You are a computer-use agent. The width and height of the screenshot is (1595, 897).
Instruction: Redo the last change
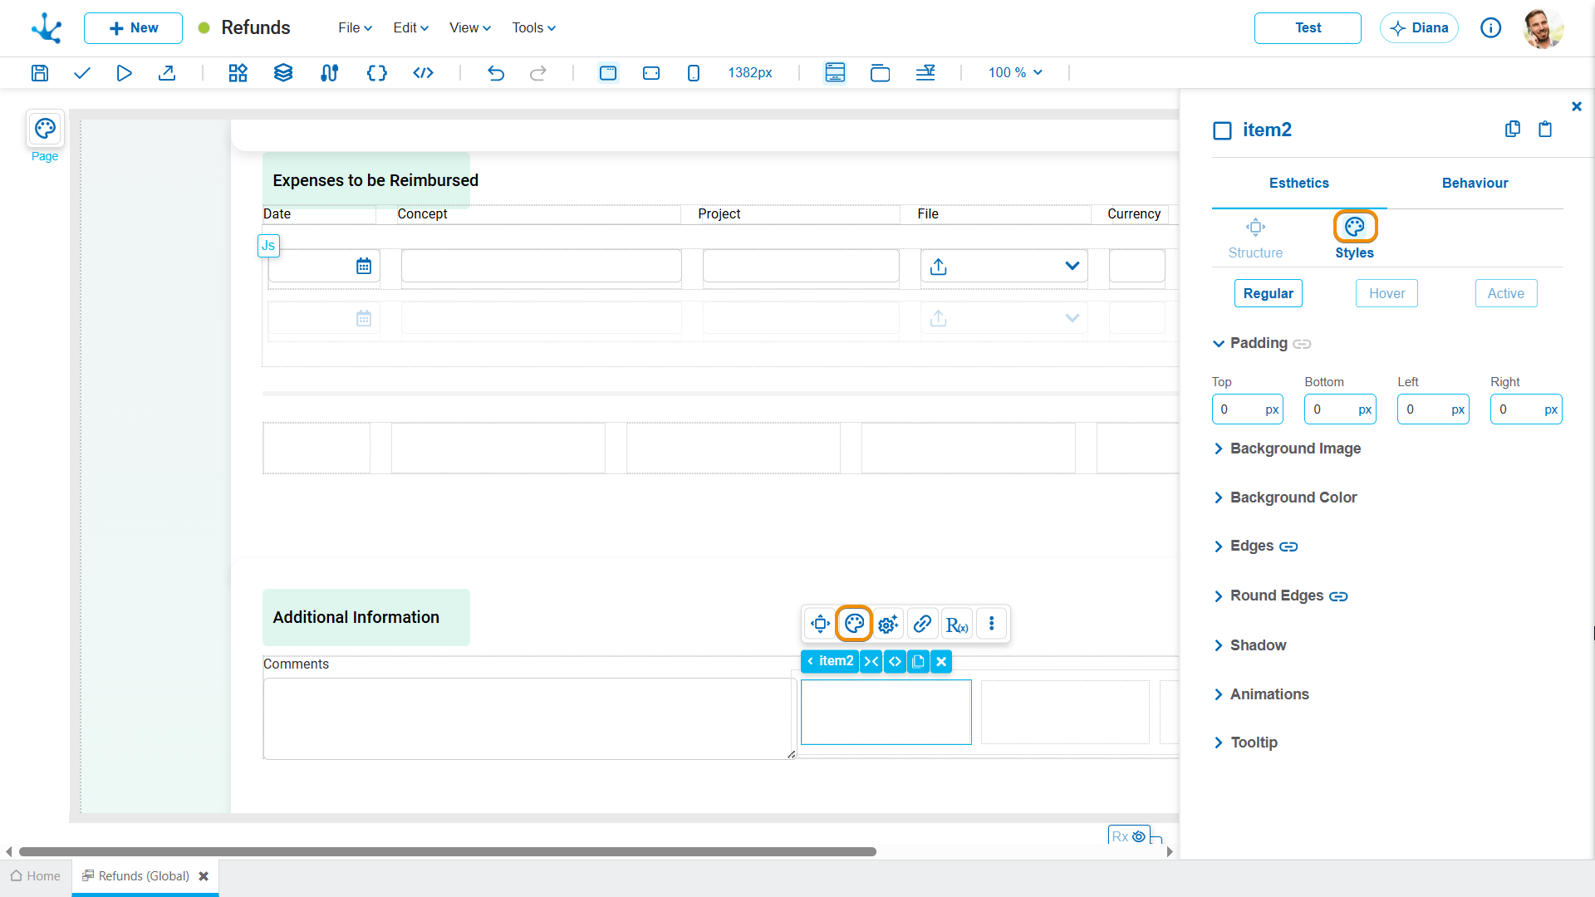click(538, 73)
